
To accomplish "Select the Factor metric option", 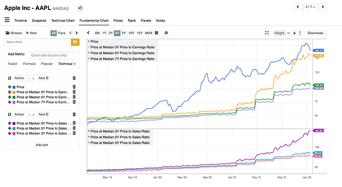I will click(x=13, y=63).
